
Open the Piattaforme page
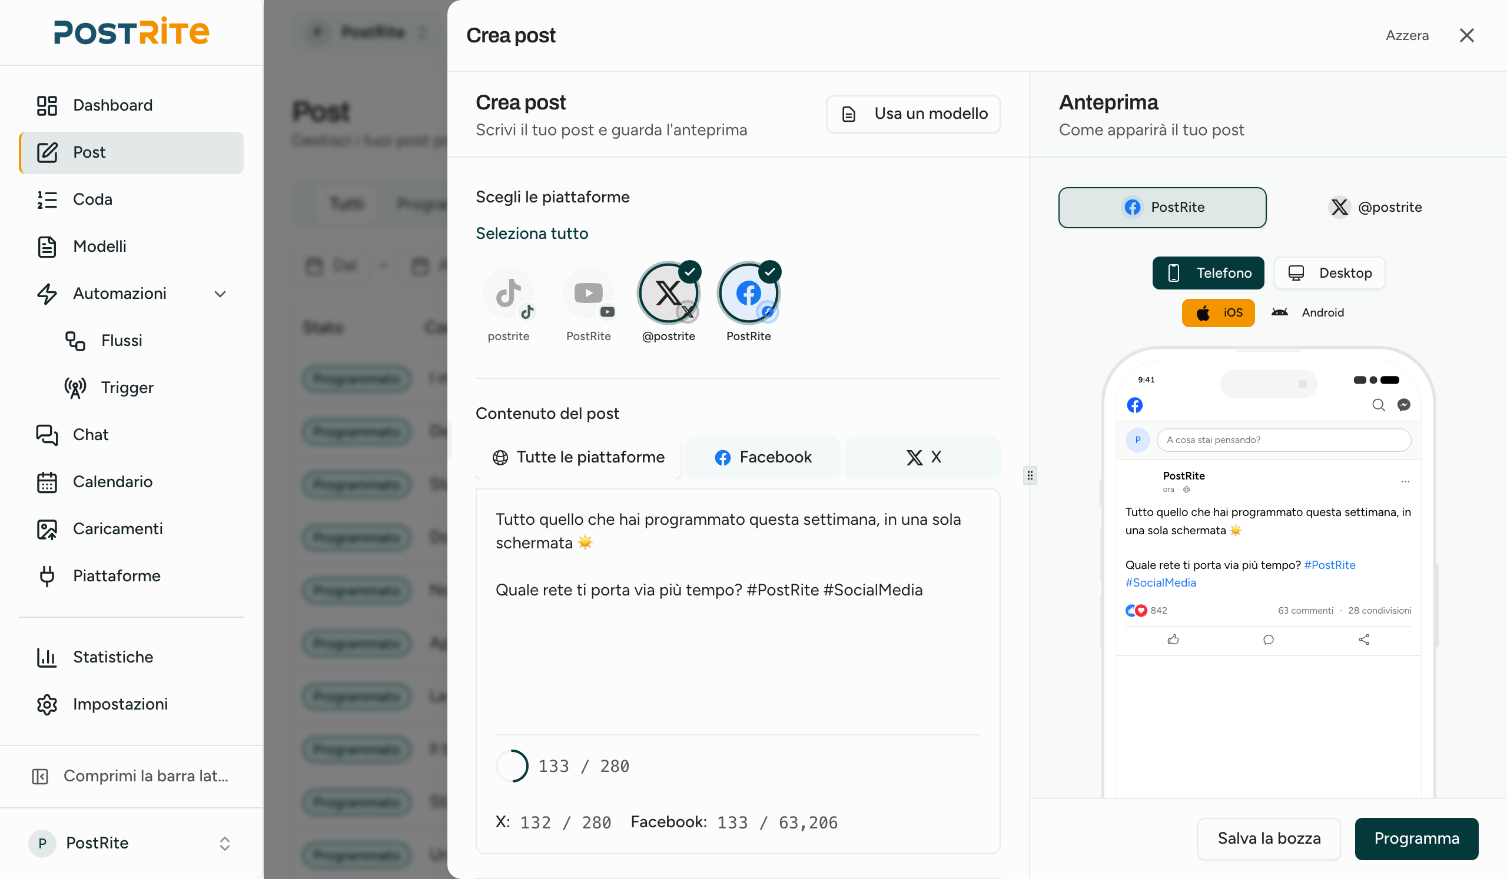point(131,576)
